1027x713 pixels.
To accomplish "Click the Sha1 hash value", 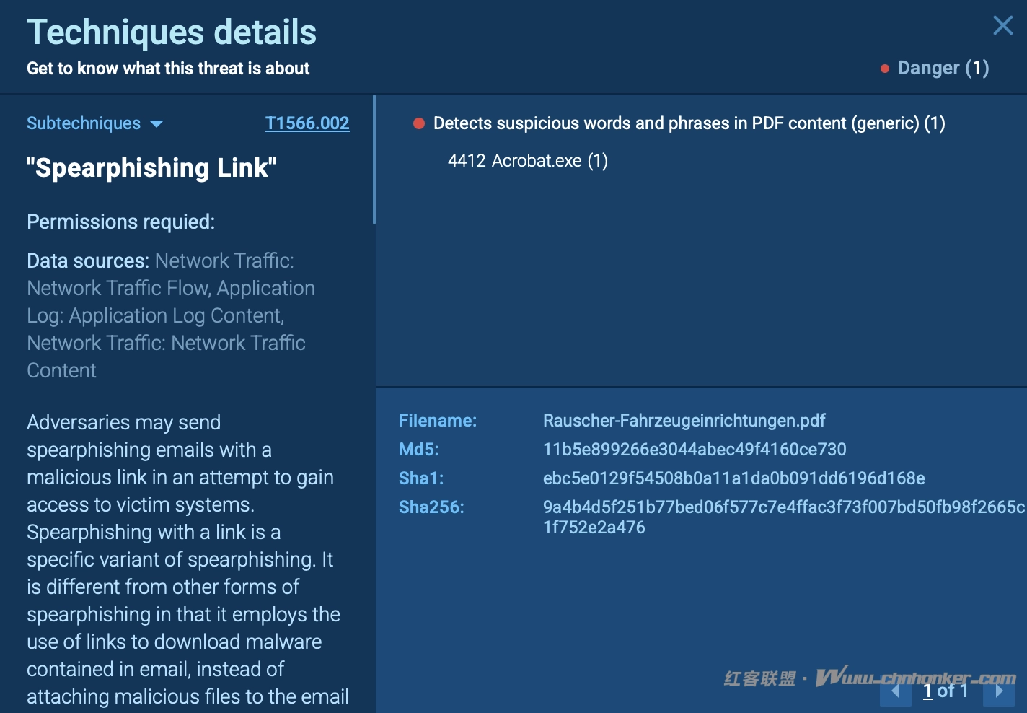I will coord(733,478).
